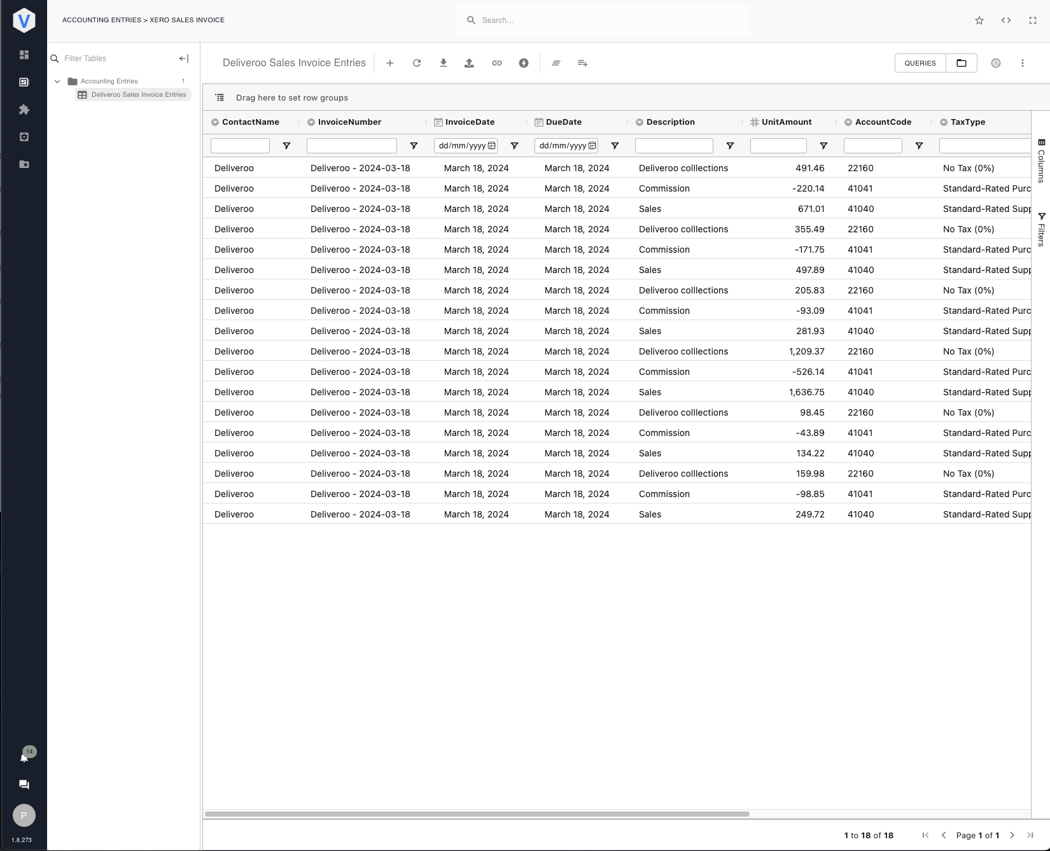Click the top Search field

point(603,20)
